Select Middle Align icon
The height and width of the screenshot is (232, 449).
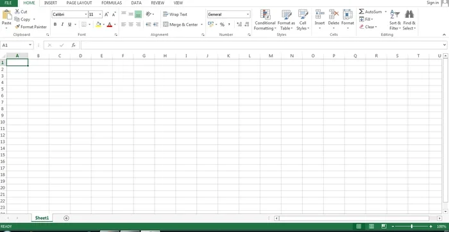click(x=131, y=14)
